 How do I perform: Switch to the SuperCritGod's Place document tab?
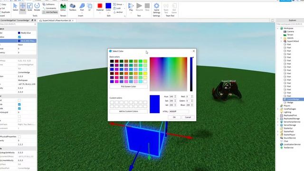[57, 20]
